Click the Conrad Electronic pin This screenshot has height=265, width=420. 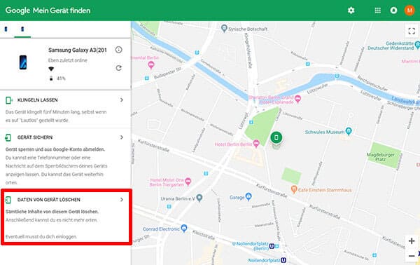[x=183, y=229]
